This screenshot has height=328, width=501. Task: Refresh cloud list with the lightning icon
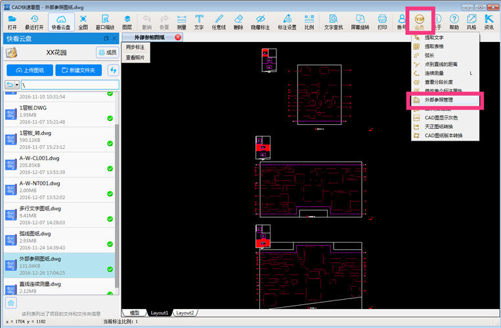point(113,70)
